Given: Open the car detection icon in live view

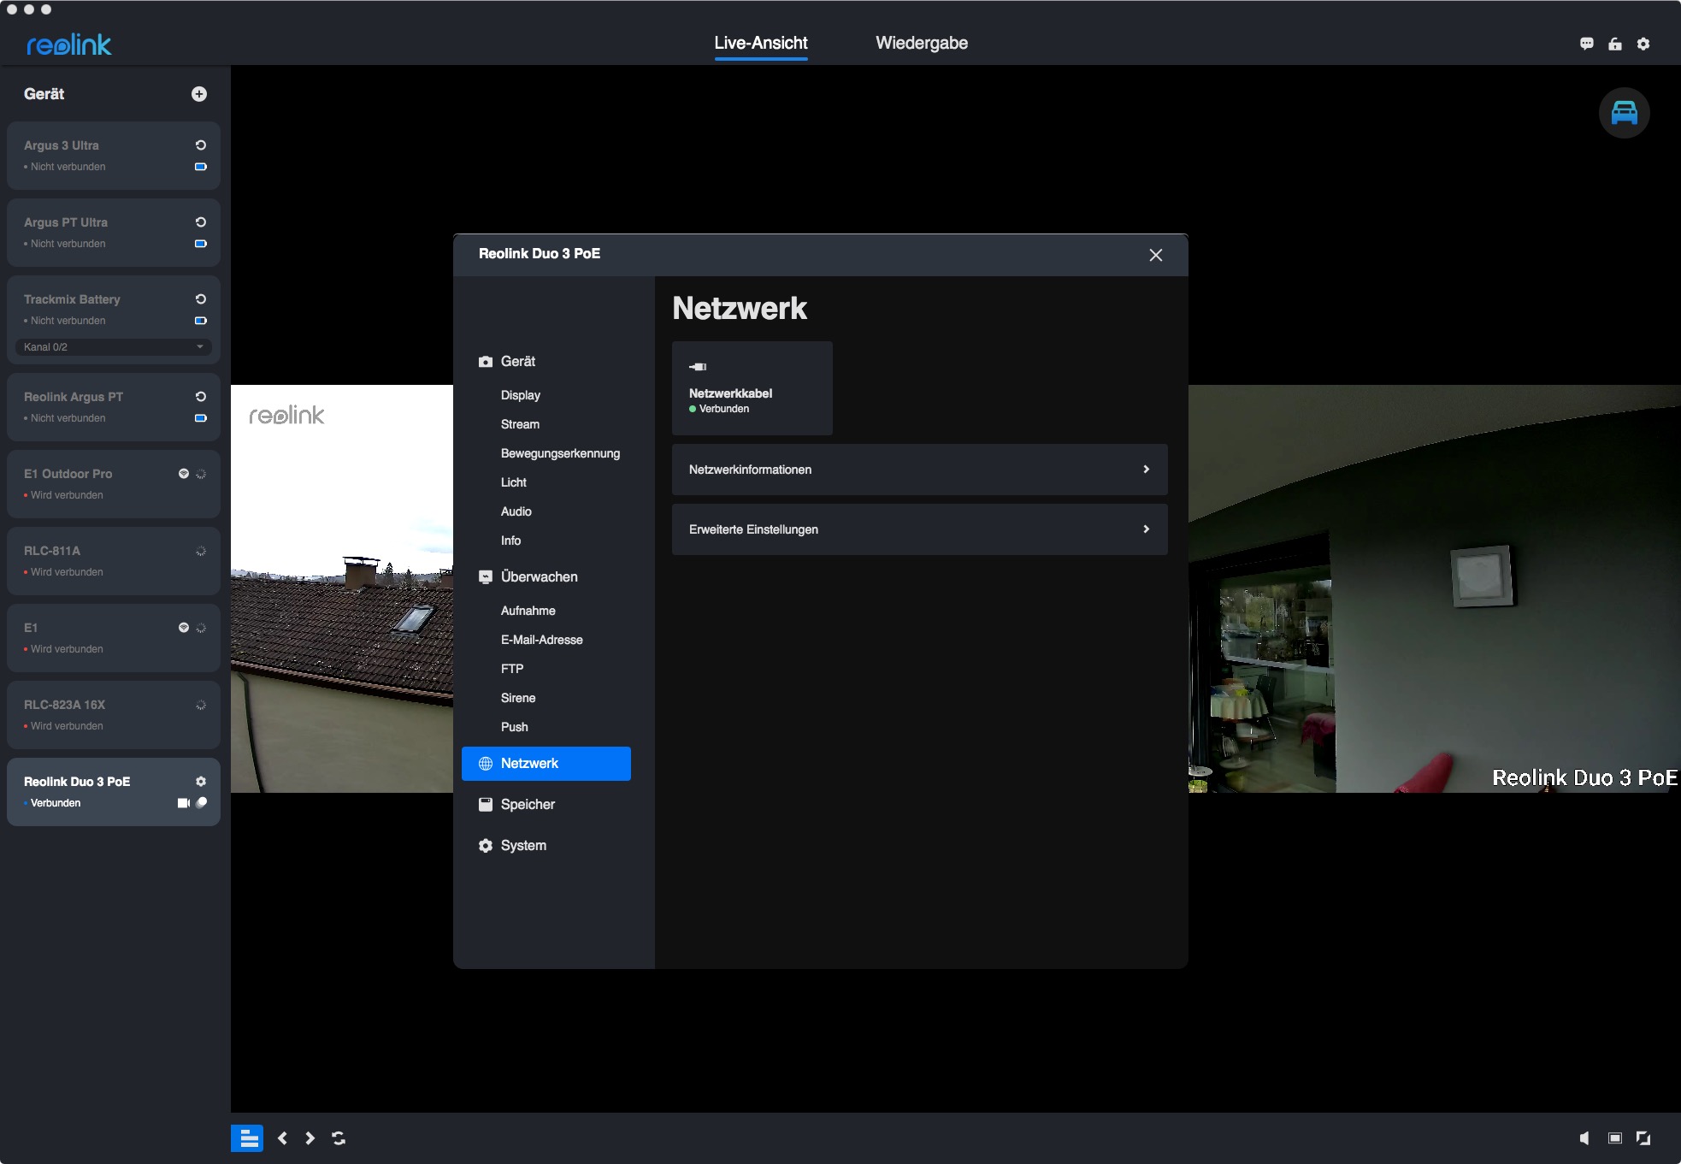Looking at the screenshot, I should (x=1624, y=113).
